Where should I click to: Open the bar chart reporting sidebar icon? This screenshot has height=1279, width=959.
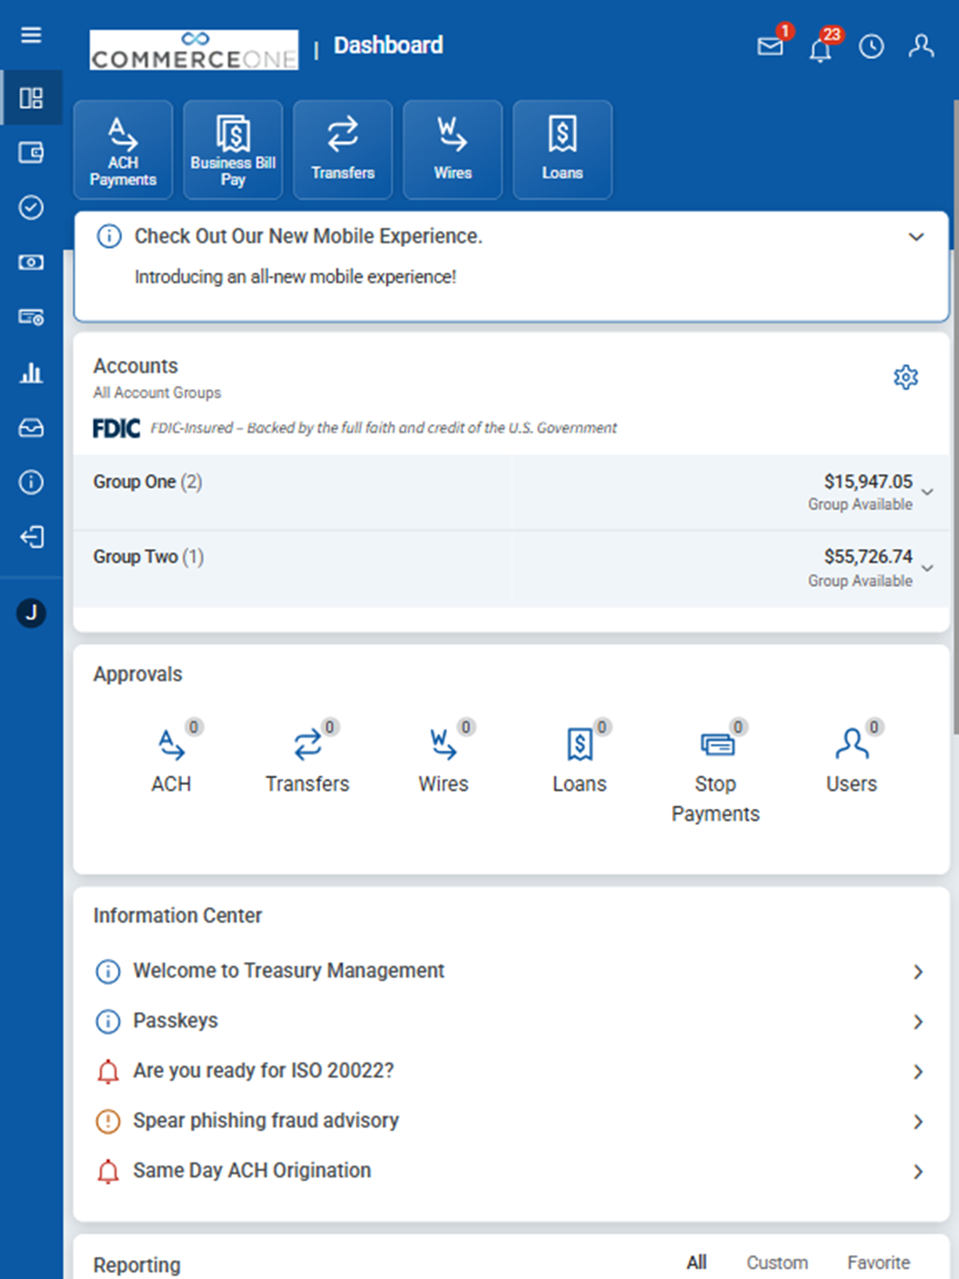pyautogui.click(x=31, y=372)
